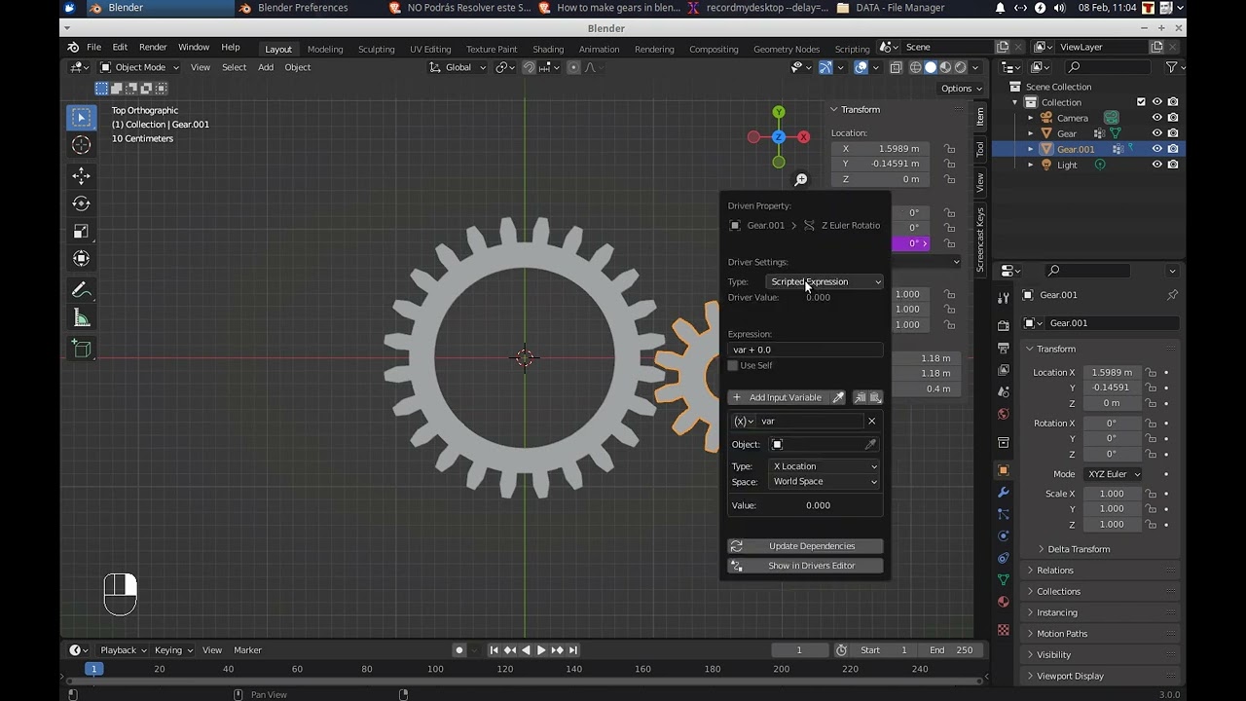Open the Texture properties tab
Screen dimensions: 1246x701
1004,630
